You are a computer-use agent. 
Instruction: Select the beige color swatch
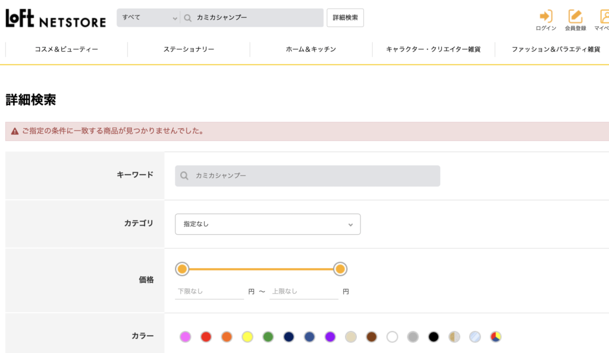(351, 337)
